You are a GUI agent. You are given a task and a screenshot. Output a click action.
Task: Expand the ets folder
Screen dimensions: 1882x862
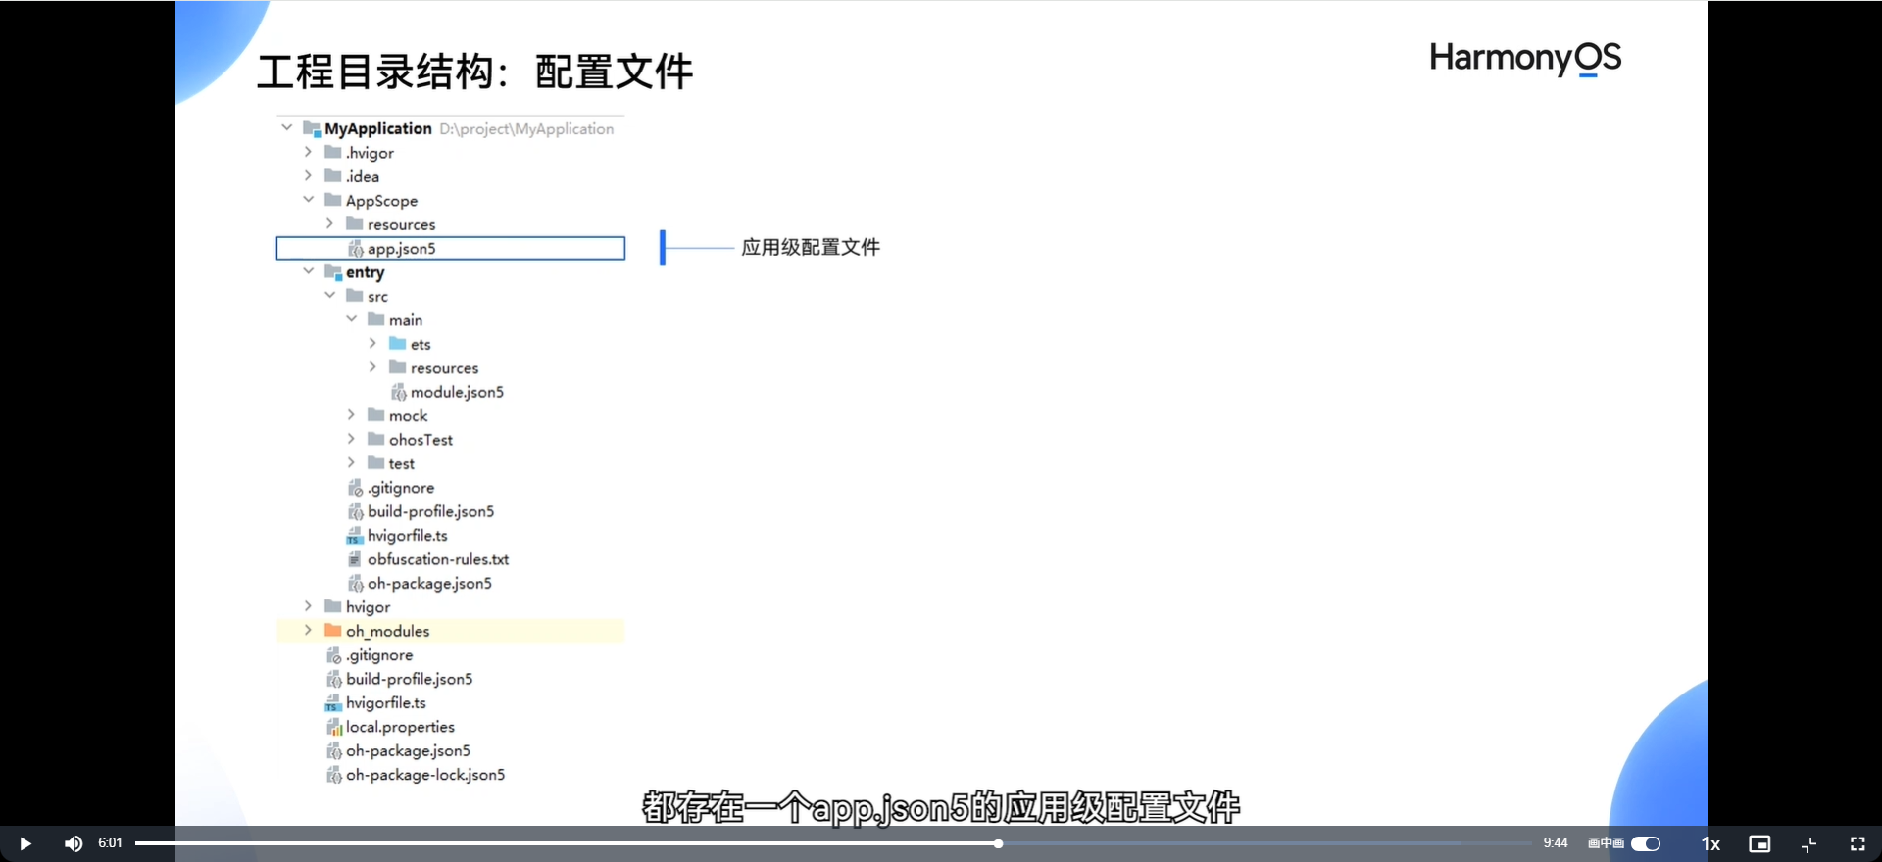pos(372,343)
